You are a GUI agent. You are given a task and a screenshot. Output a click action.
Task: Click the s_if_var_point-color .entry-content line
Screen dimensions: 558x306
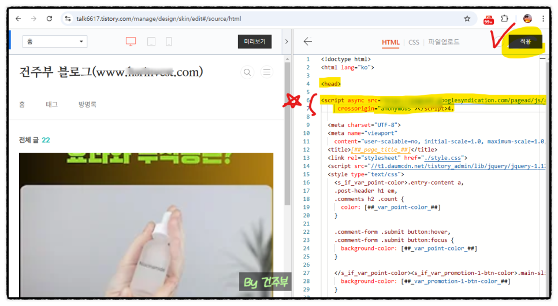click(399, 182)
